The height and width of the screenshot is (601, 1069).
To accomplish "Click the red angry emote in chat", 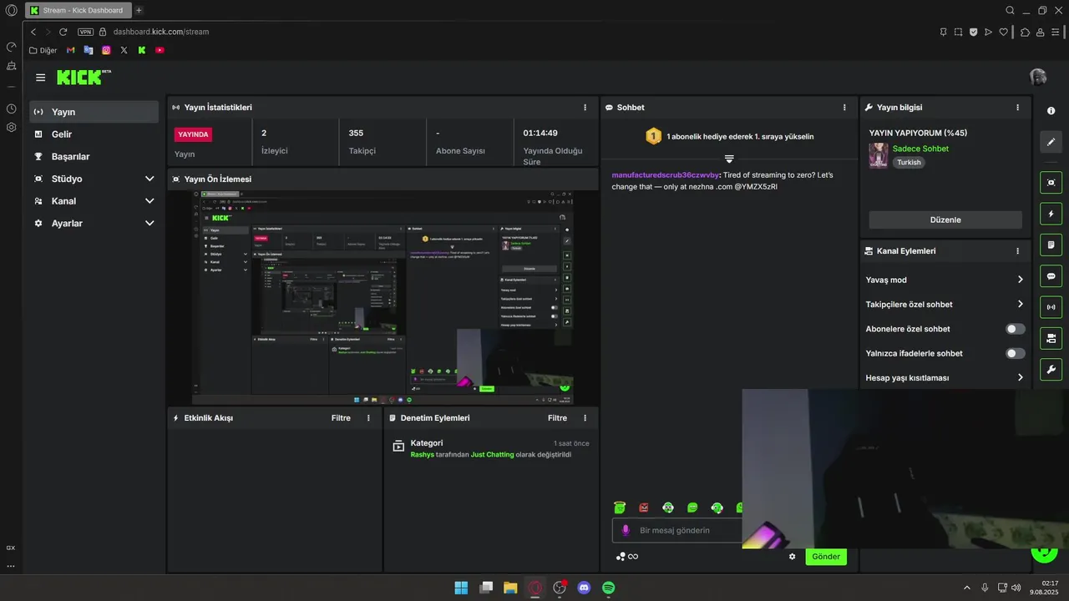I will (644, 508).
